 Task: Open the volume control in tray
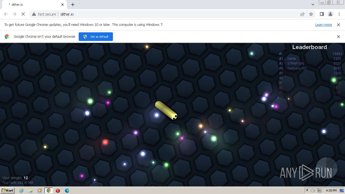coord(313,190)
